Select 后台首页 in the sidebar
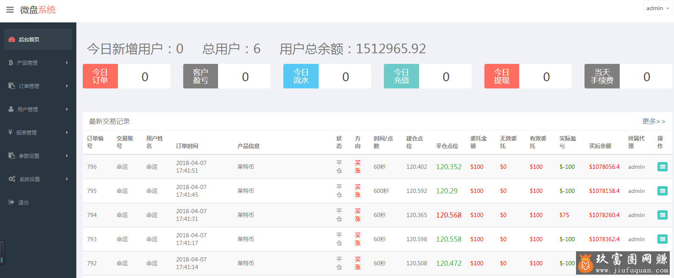The image size is (674, 278). [29, 39]
